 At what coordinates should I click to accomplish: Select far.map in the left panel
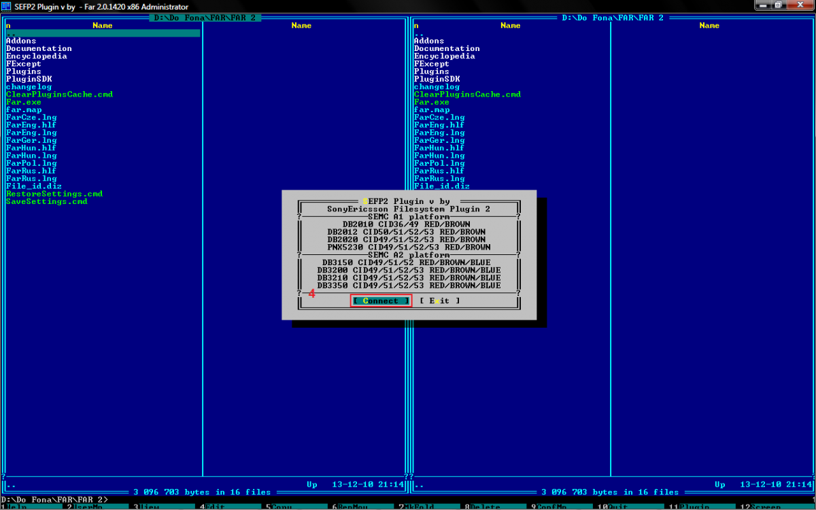click(x=24, y=109)
